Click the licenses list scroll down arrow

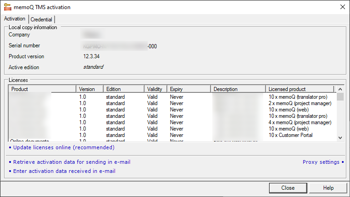(340, 138)
